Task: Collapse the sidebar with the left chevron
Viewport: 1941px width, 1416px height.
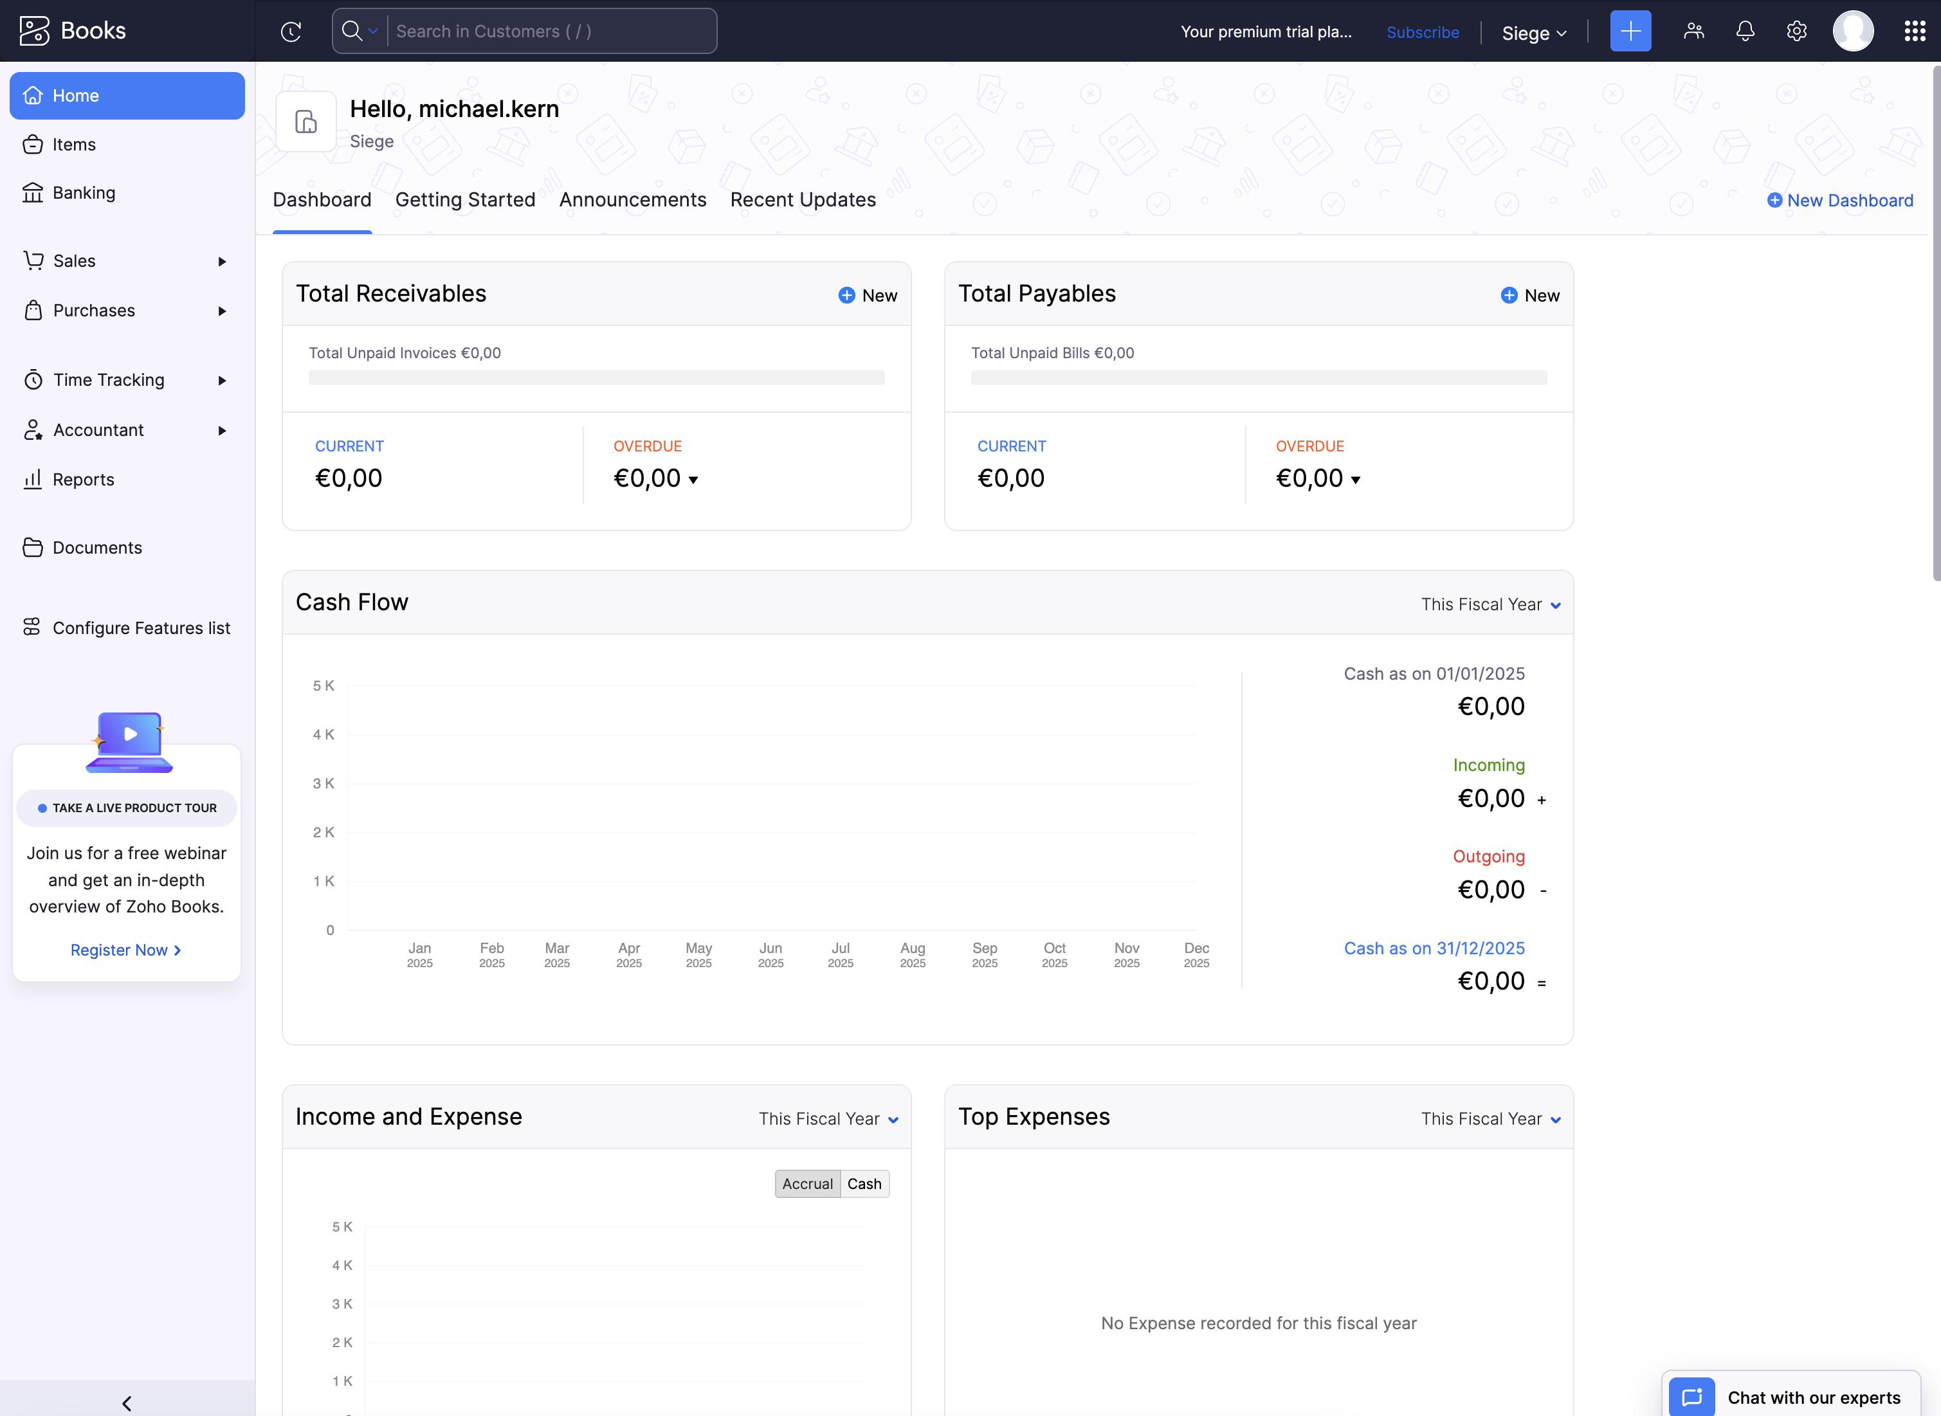Action: click(x=127, y=1403)
